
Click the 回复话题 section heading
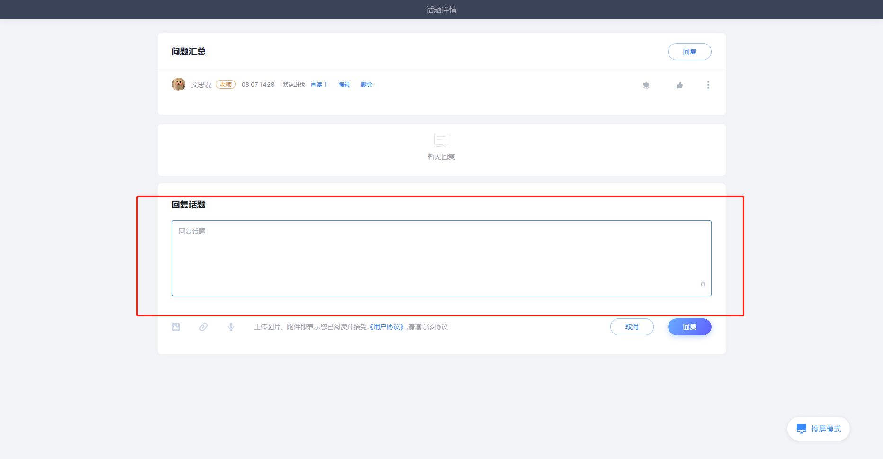point(188,205)
